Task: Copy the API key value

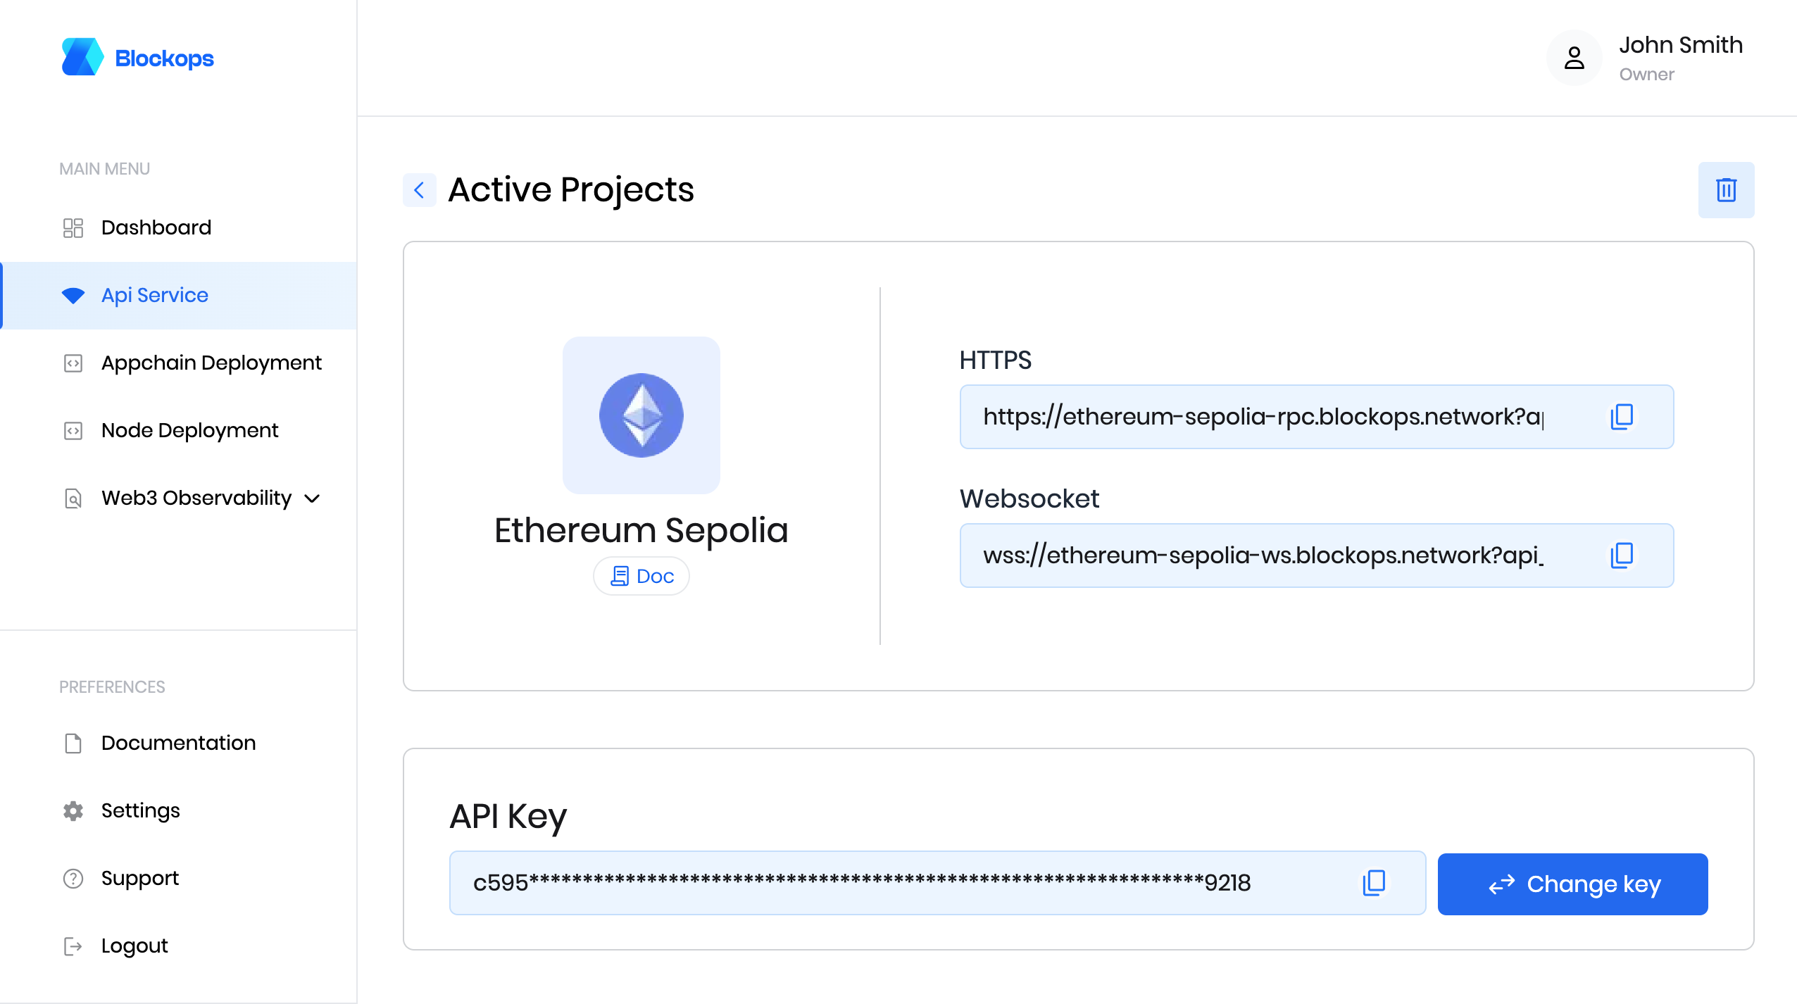Action: pyautogui.click(x=1374, y=882)
